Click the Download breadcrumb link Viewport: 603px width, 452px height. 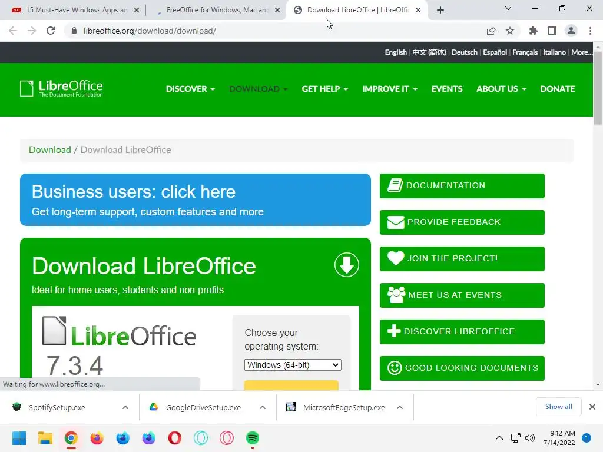50,150
